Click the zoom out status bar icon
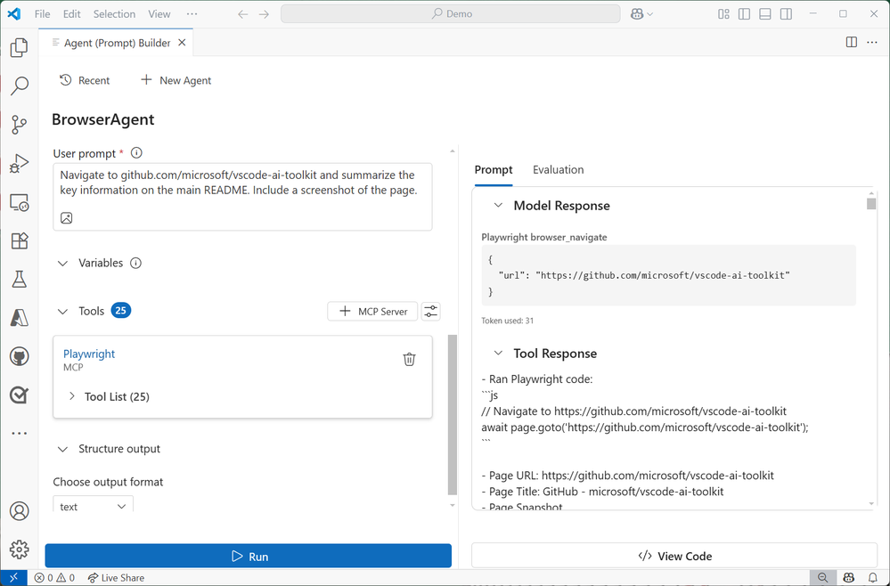Image resolution: width=890 pixels, height=586 pixels. (822, 577)
